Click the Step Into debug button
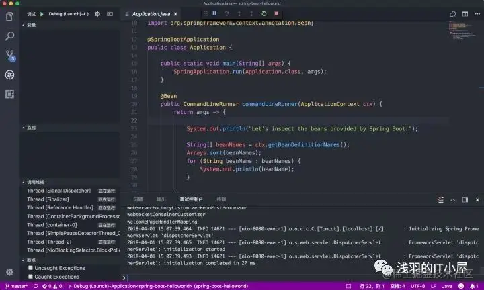The width and height of the screenshot is (484, 290). pyautogui.click(x=239, y=13)
